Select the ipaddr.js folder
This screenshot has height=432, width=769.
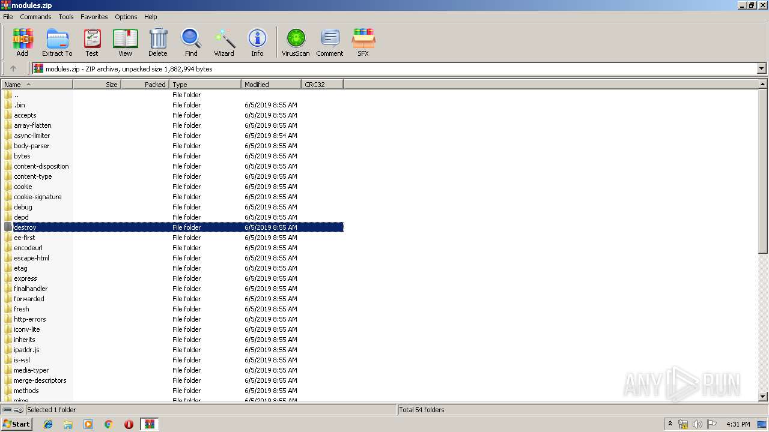click(x=172, y=350)
